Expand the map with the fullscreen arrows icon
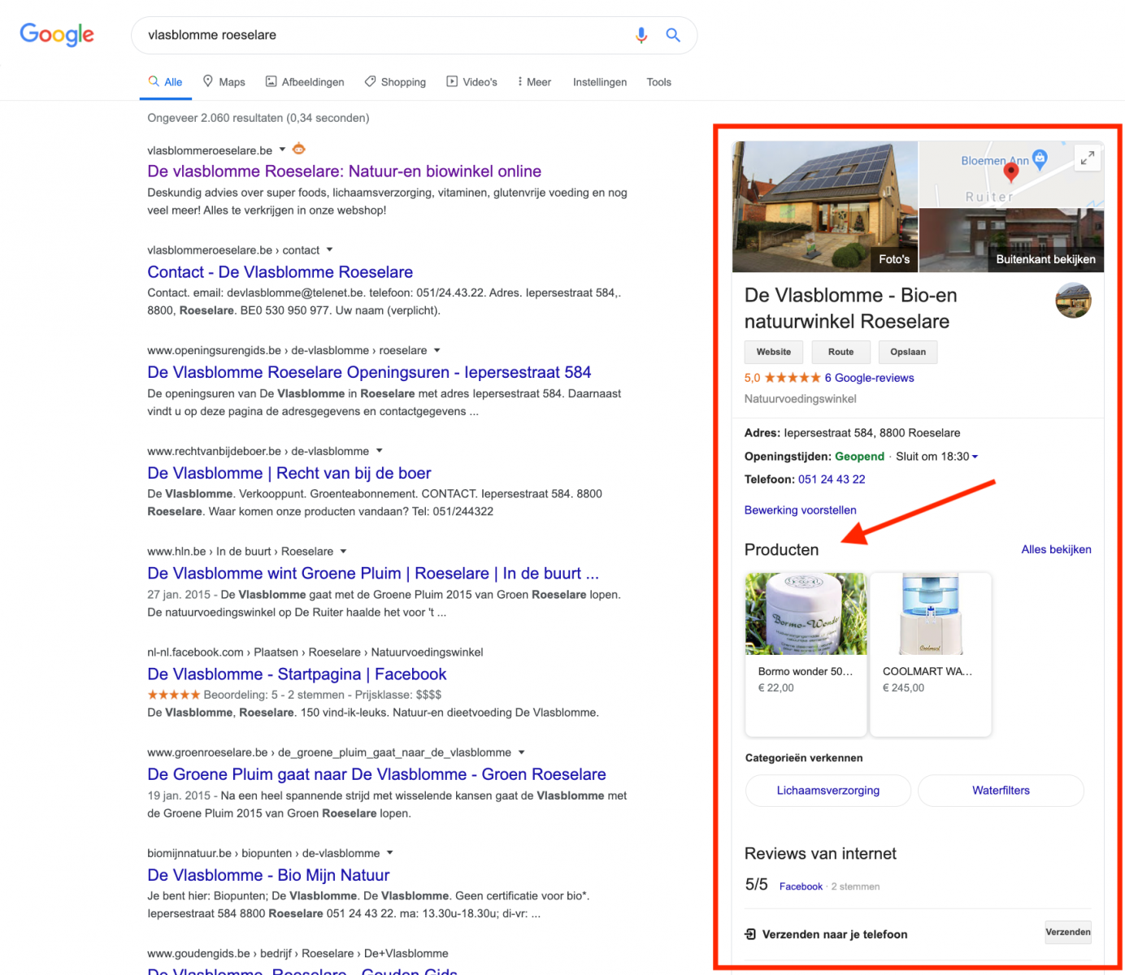The image size is (1125, 975). 1088,158
